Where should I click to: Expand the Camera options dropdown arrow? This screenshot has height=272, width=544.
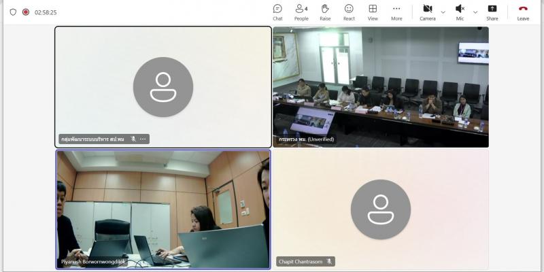point(443,12)
